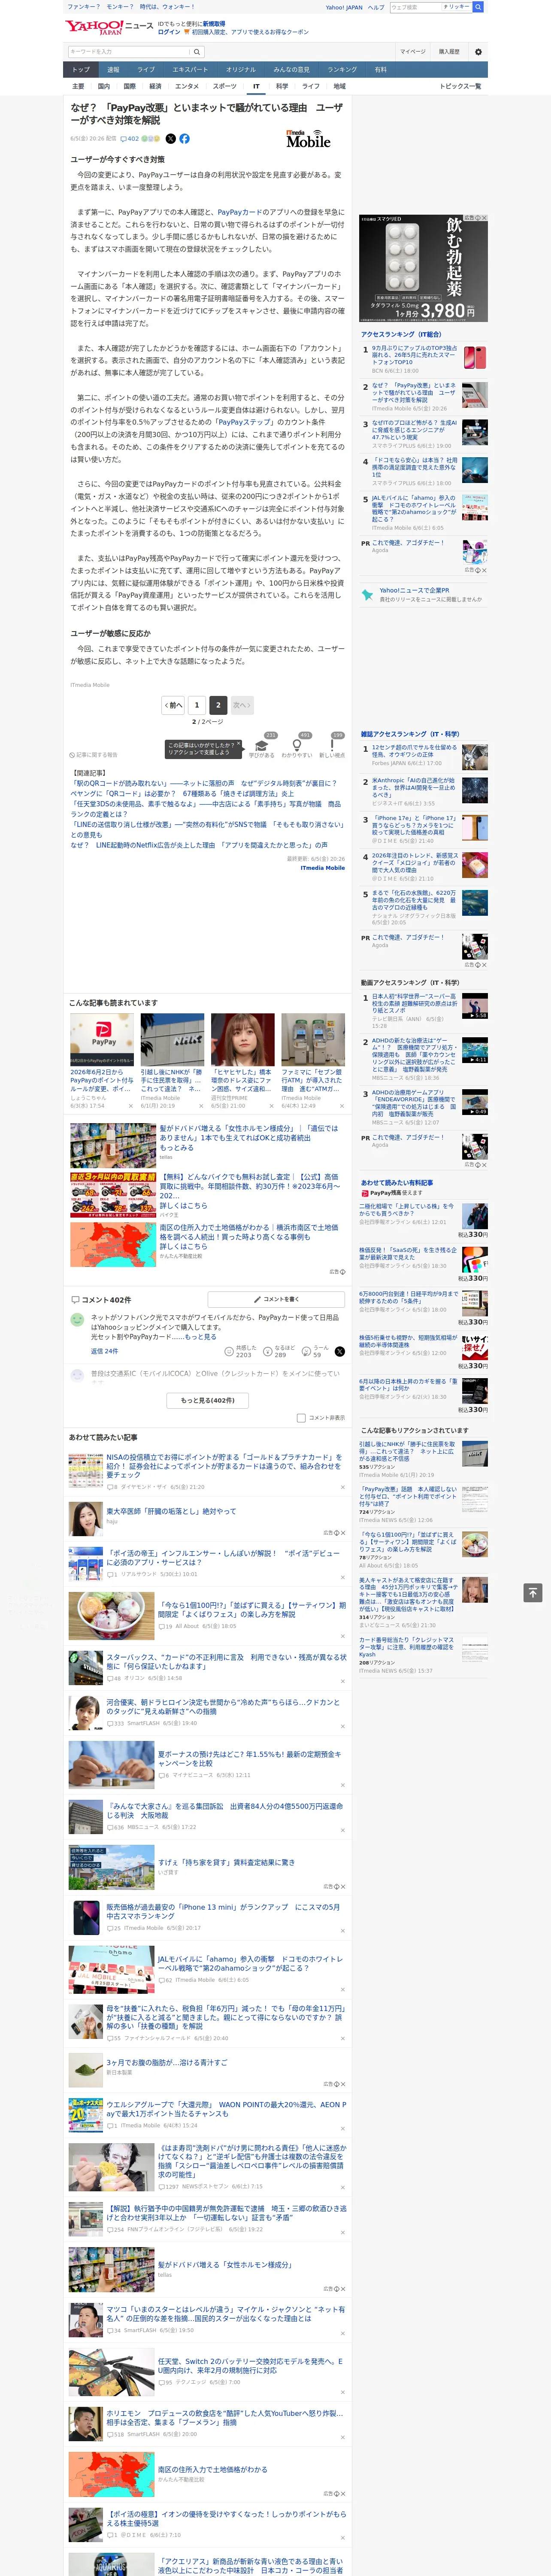
Task: Click the コメントを書く button
Action: tap(276, 1300)
